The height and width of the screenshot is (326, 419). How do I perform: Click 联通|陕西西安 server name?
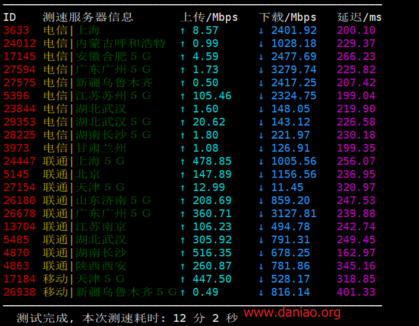84,266
